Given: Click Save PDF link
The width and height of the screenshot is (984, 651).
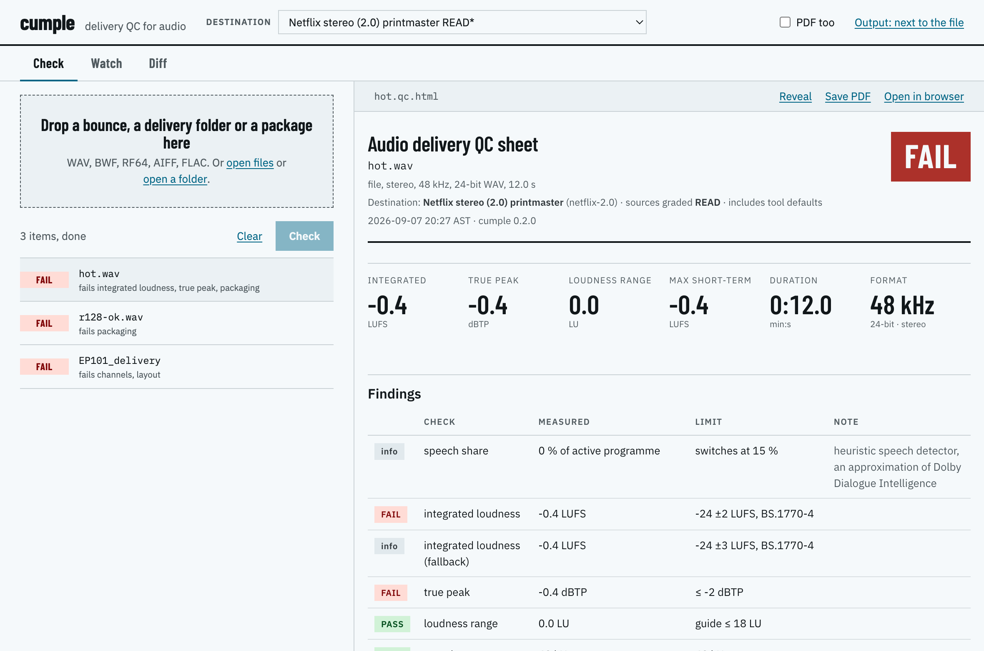Looking at the screenshot, I should tap(848, 96).
